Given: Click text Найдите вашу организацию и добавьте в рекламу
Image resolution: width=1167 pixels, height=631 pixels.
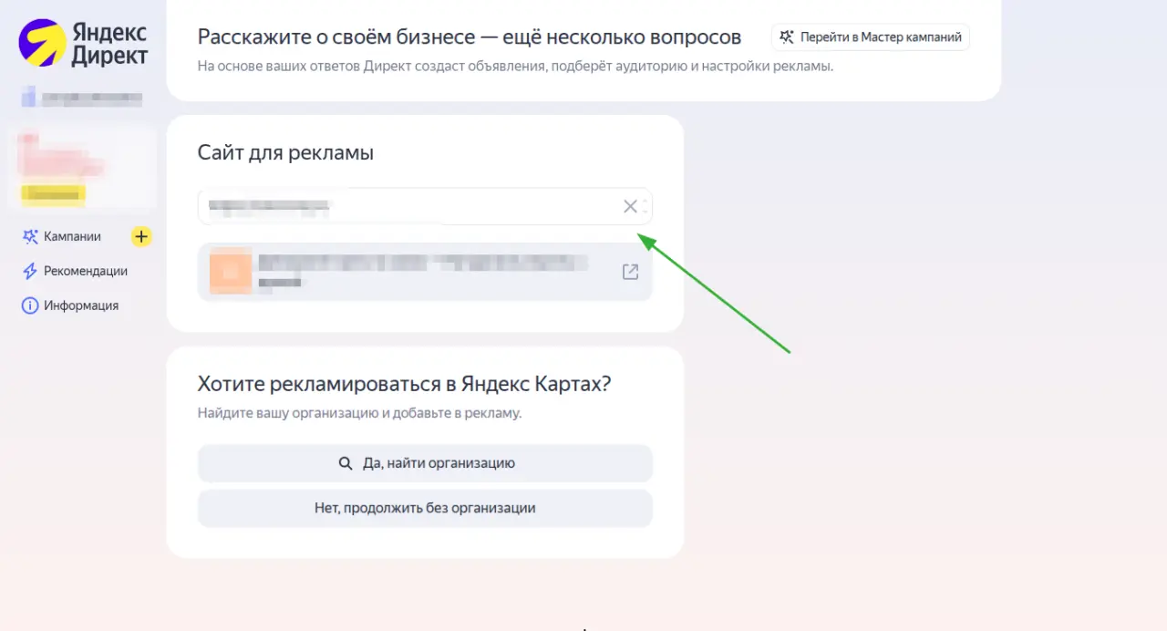Looking at the screenshot, I should click(x=359, y=413).
